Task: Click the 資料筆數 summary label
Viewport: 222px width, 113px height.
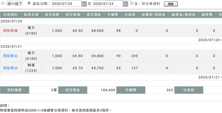Action: 14,90
